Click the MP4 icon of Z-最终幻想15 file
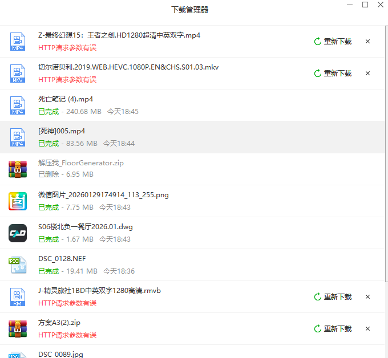388x358 pixels. tap(18, 42)
